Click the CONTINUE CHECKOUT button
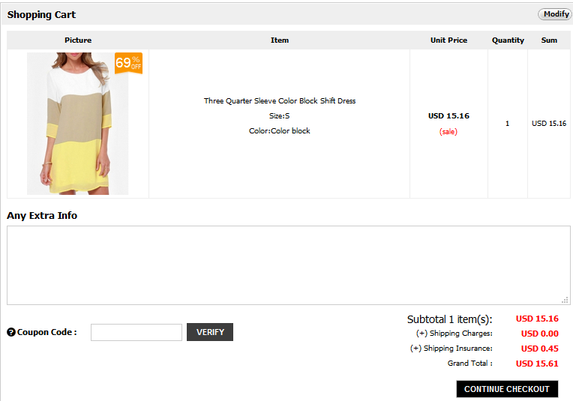573x401 pixels. 507,389
